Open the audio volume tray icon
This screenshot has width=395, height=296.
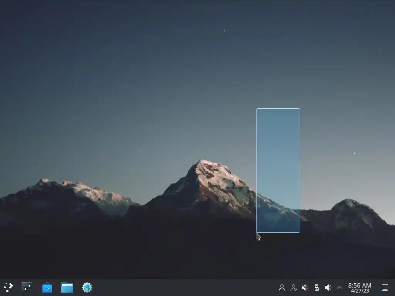click(328, 288)
